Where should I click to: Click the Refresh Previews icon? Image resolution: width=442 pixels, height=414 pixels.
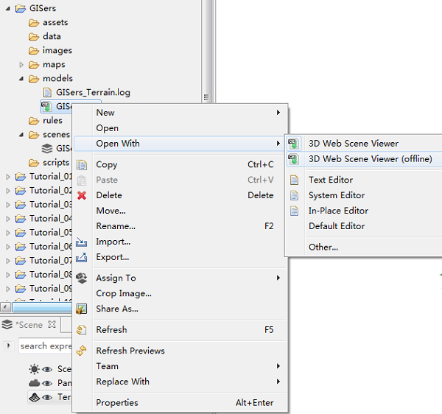pos(82,351)
